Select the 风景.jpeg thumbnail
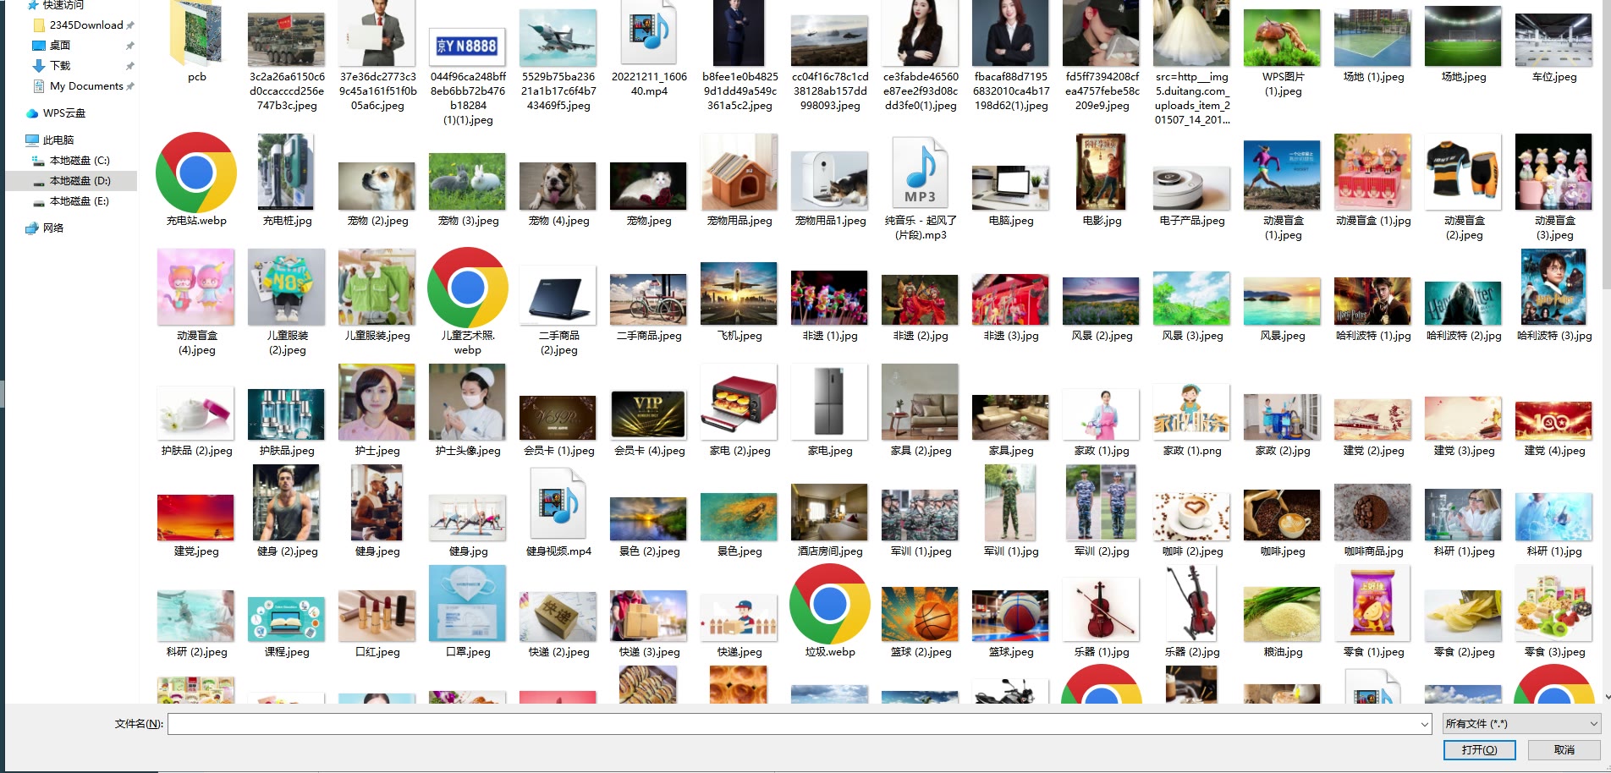 1283,302
